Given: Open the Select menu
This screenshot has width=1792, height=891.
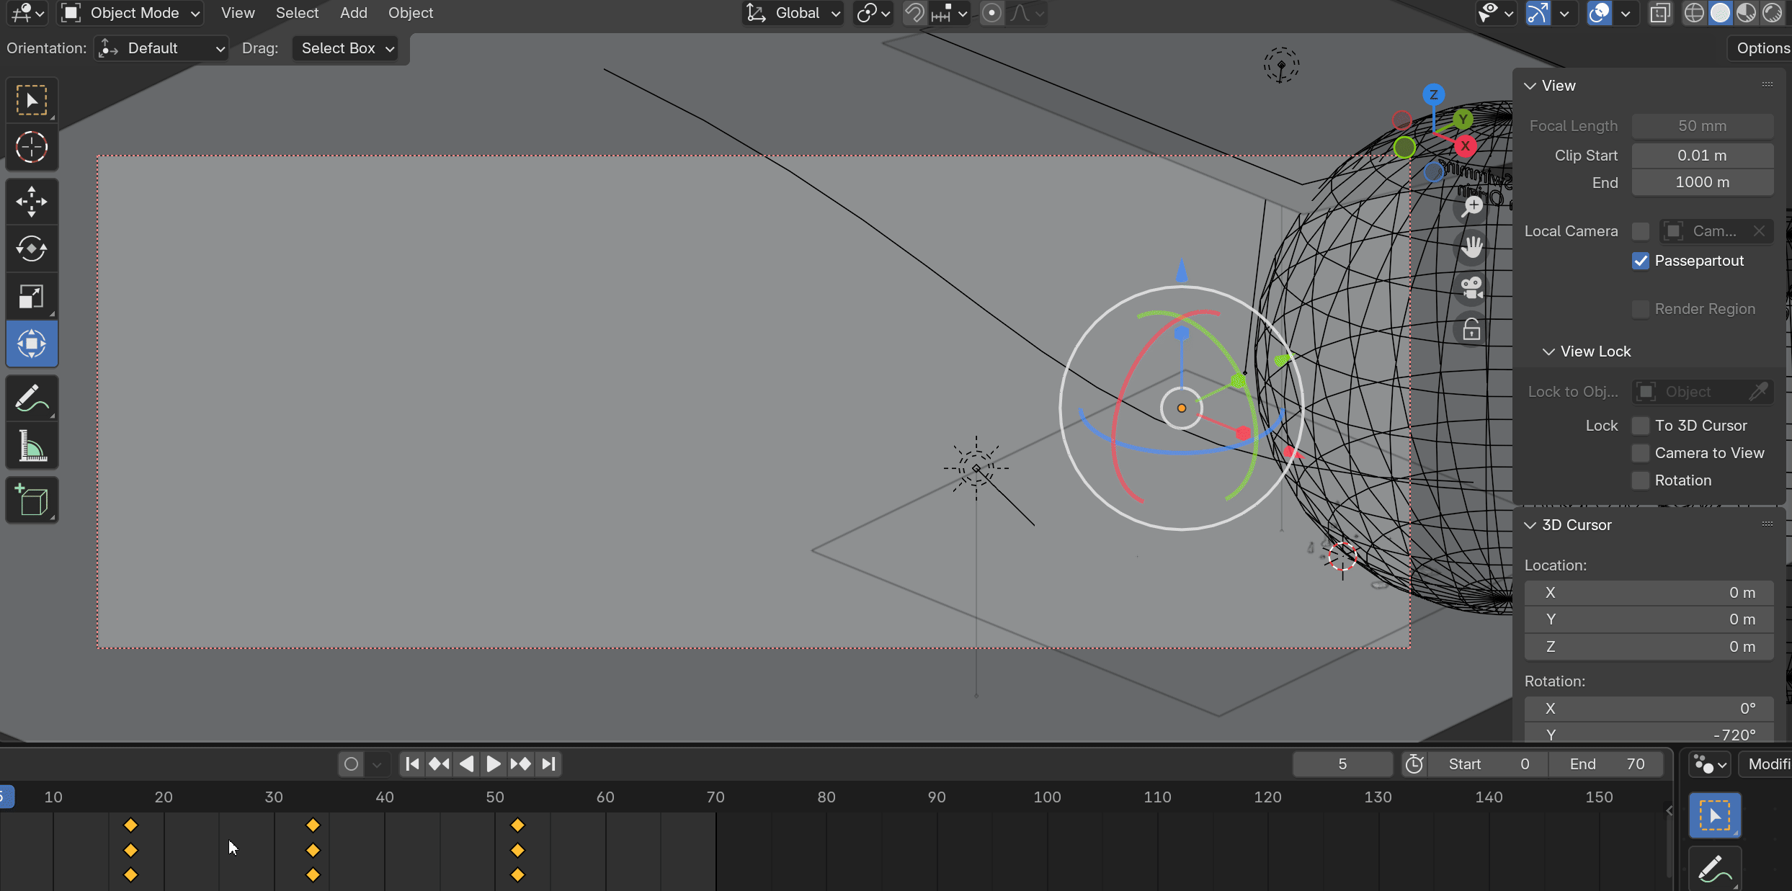Looking at the screenshot, I should tap(297, 13).
